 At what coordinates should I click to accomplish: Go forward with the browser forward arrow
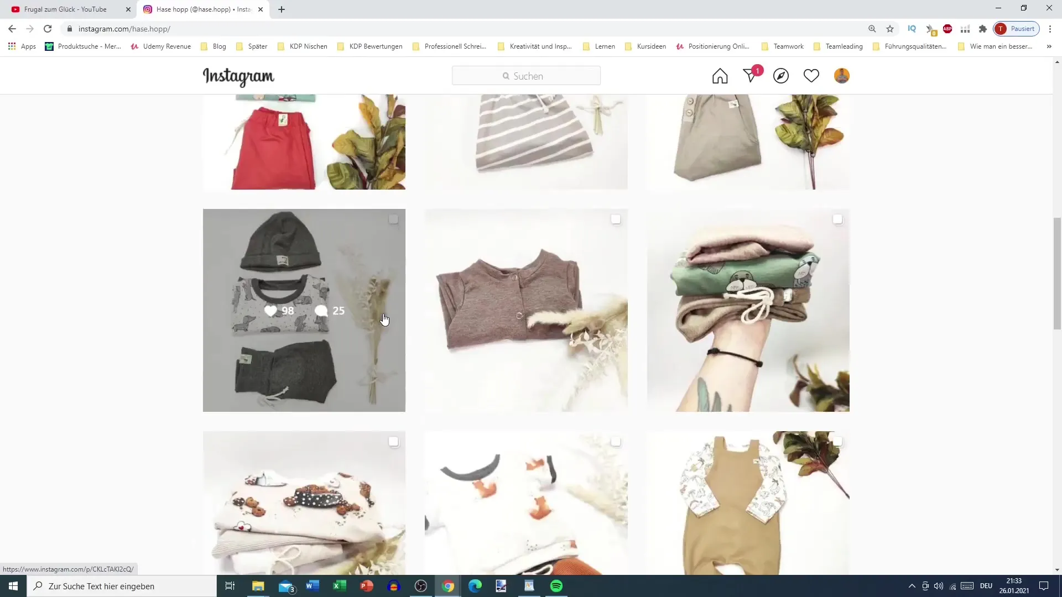pyautogui.click(x=30, y=29)
